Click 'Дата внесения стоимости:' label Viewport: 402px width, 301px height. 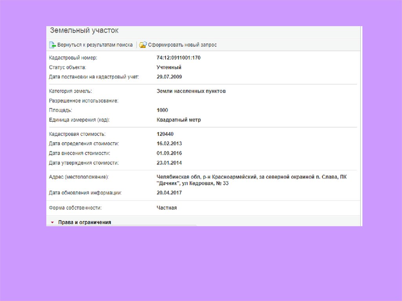tap(79, 153)
